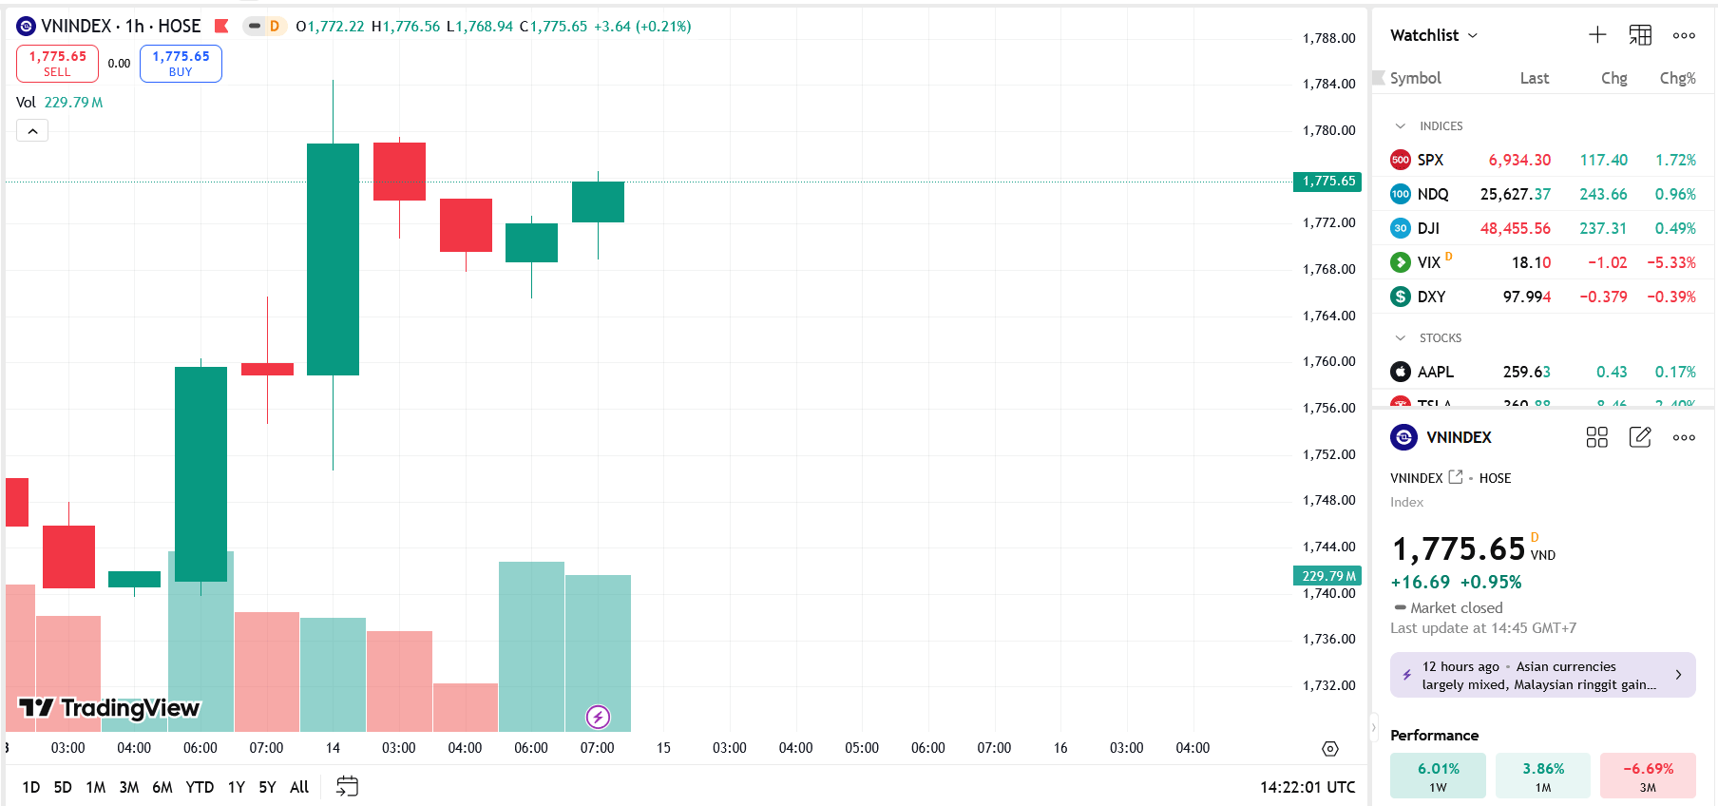Image resolution: width=1718 pixels, height=806 pixels.
Task: Select the 1M time range
Action: click(96, 787)
